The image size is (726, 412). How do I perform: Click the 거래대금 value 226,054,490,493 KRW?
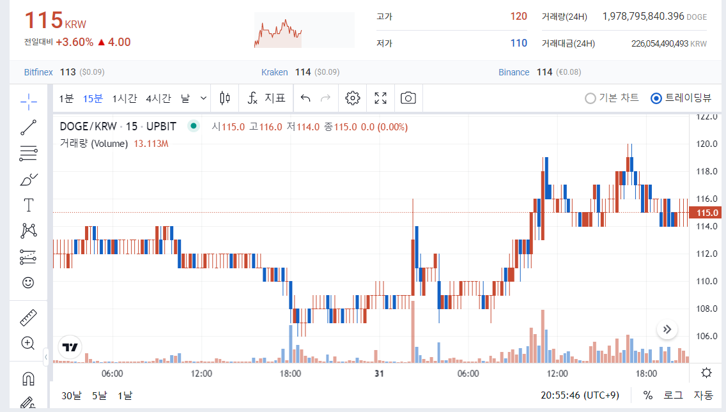click(x=669, y=43)
